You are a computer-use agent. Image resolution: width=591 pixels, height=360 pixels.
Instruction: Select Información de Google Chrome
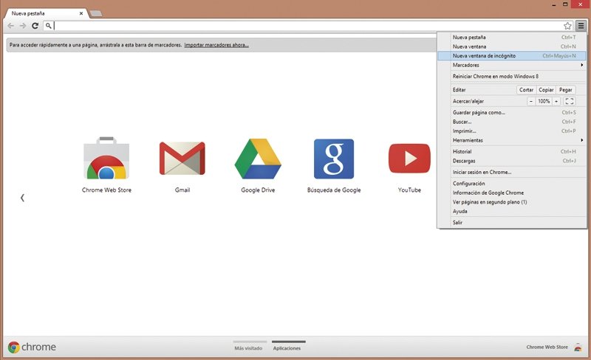pos(511,193)
